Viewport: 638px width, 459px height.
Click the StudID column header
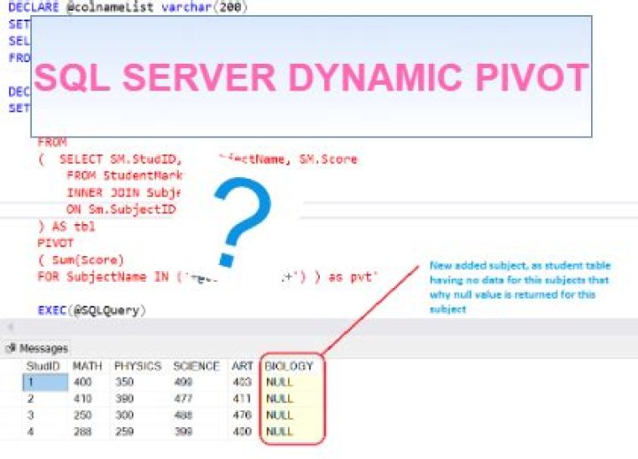pyautogui.click(x=43, y=366)
